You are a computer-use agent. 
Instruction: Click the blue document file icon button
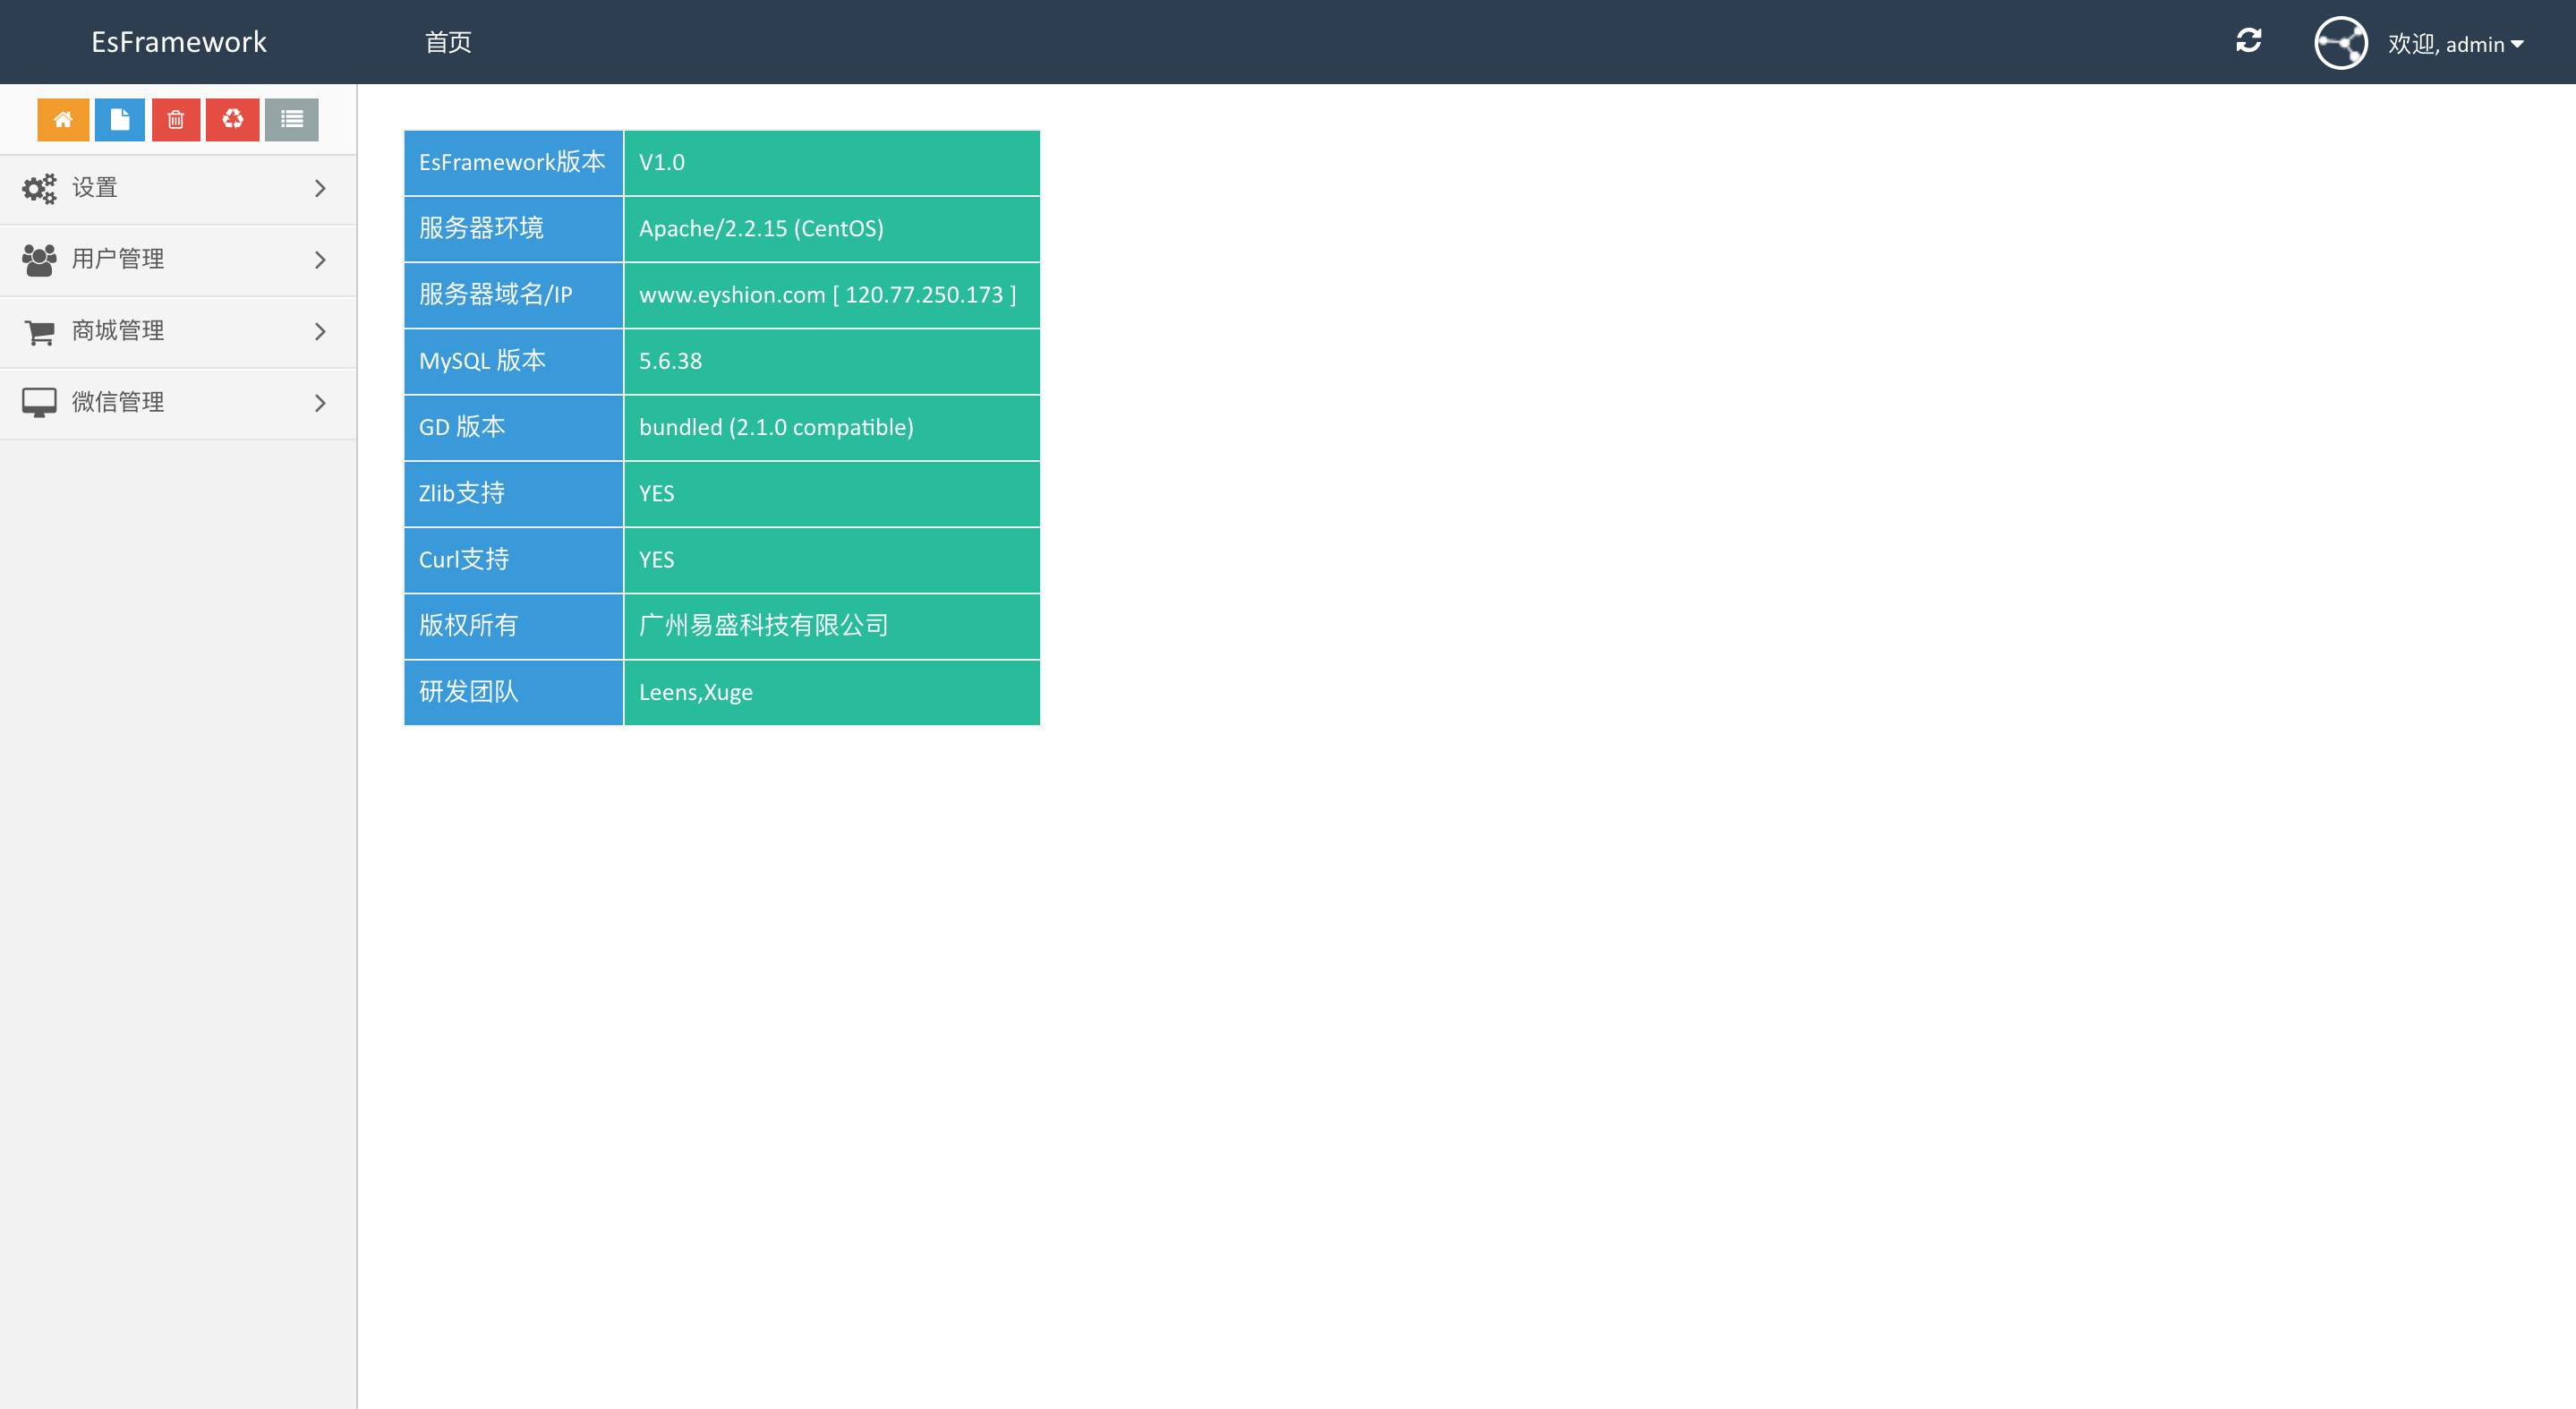pos(120,120)
